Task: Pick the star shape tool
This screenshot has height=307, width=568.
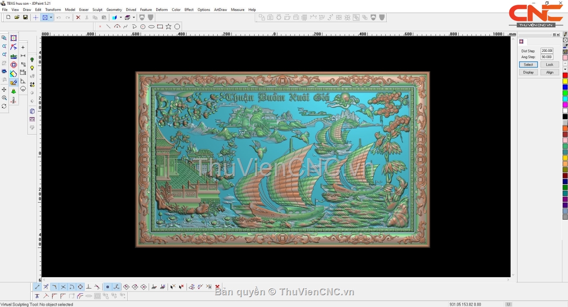Action: 169,26
